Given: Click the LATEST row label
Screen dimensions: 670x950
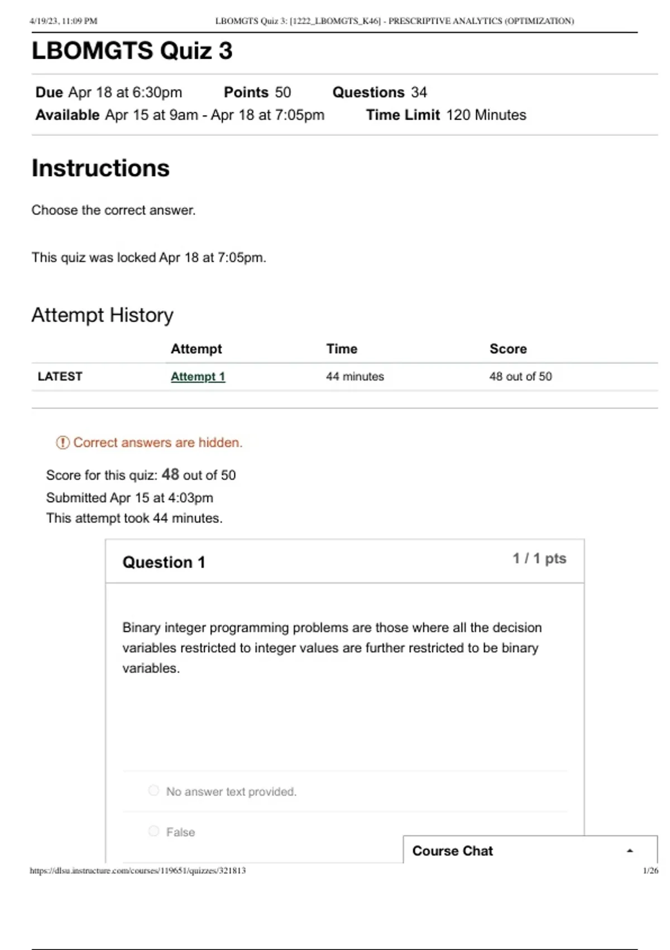Looking at the screenshot, I should [x=60, y=377].
